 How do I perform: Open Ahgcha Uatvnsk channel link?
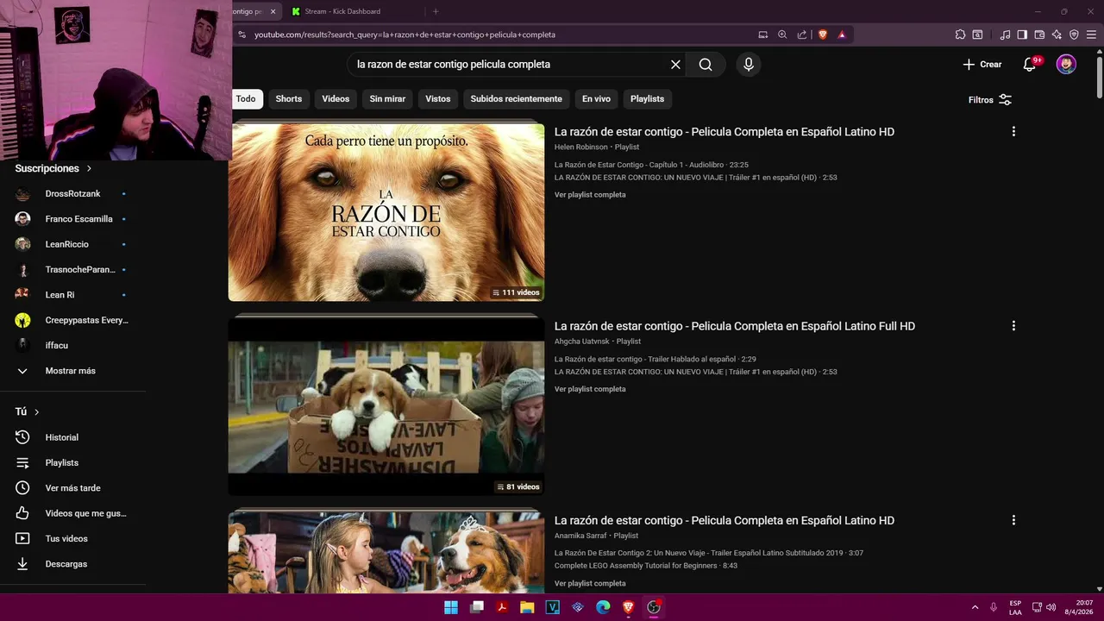point(582,342)
